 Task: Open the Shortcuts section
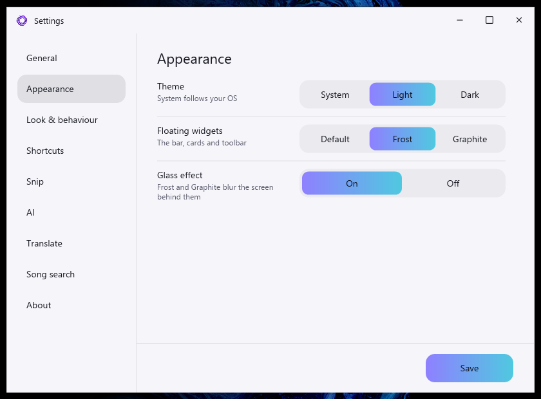coord(71,151)
